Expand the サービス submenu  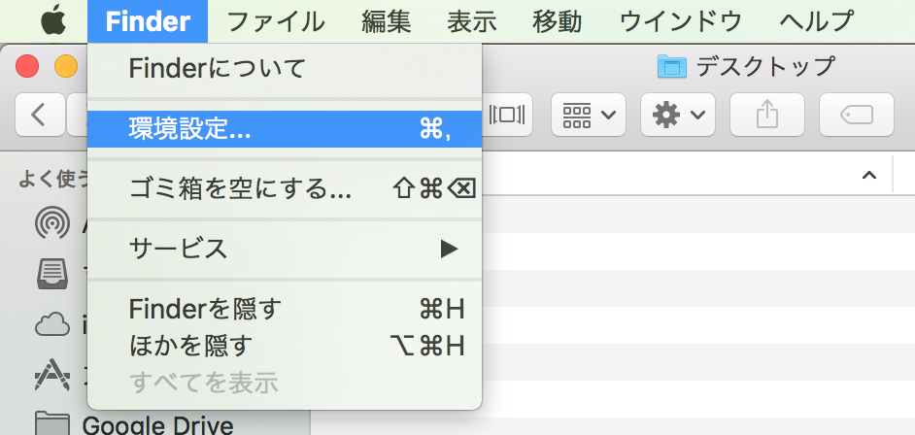pyautogui.click(x=285, y=249)
